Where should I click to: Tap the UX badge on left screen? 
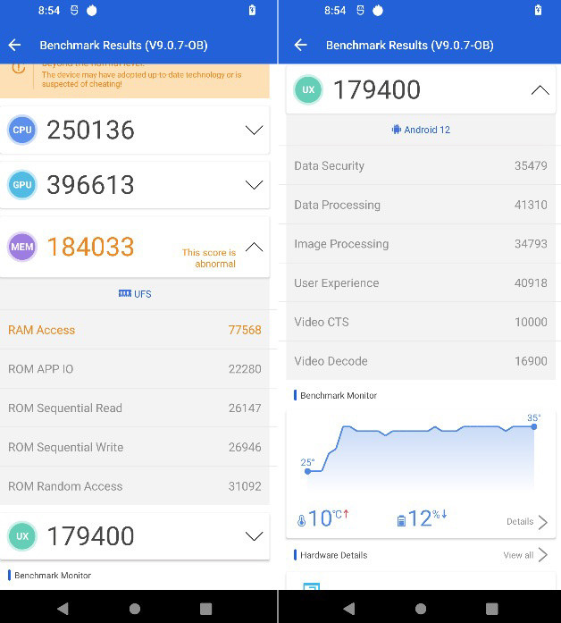click(22, 536)
